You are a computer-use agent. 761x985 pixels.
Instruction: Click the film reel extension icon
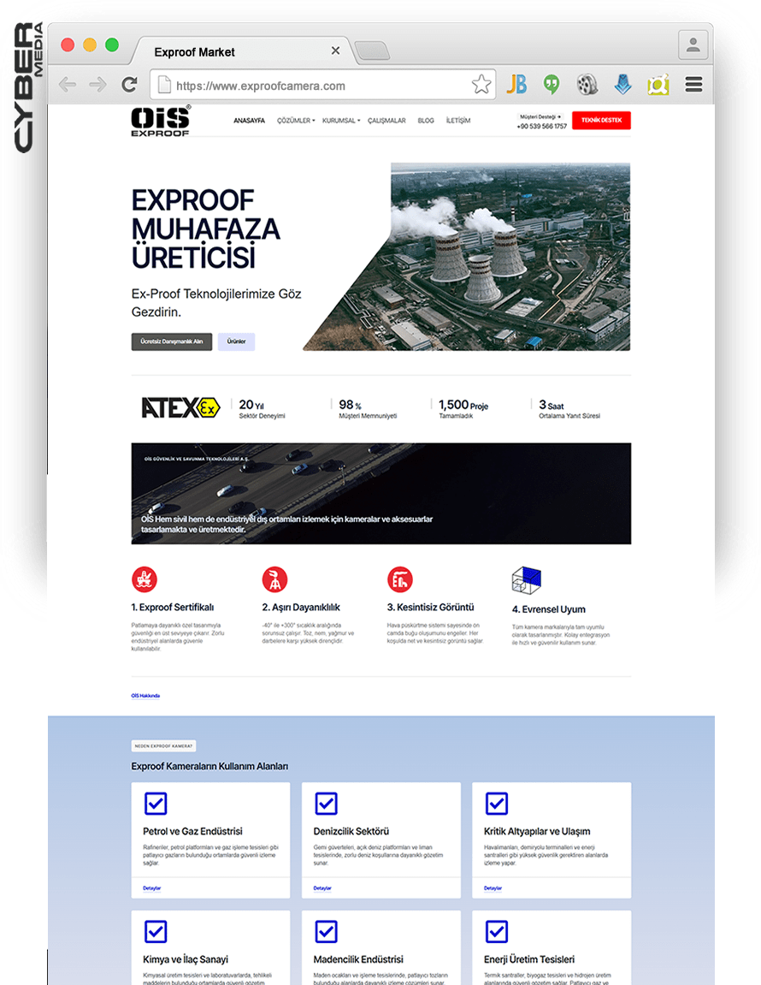587,84
